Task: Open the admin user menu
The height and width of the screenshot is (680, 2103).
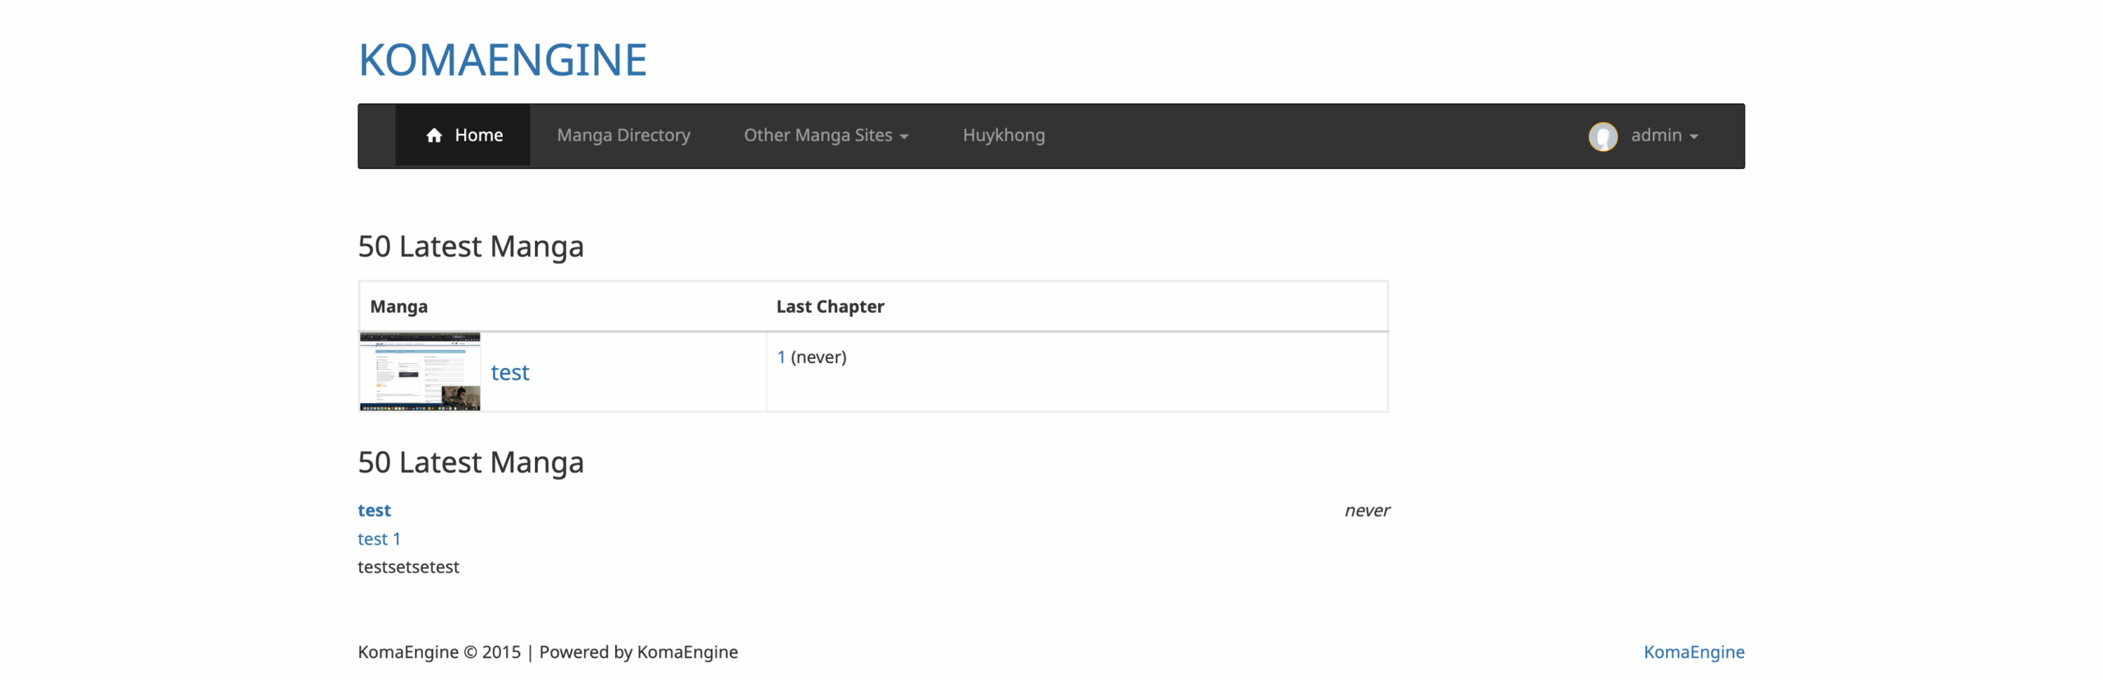Action: tap(1655, 136)
